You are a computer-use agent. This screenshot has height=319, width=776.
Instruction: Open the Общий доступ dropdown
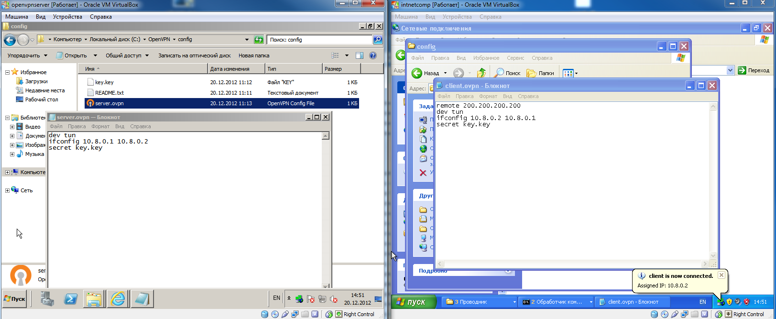point(127,55)
